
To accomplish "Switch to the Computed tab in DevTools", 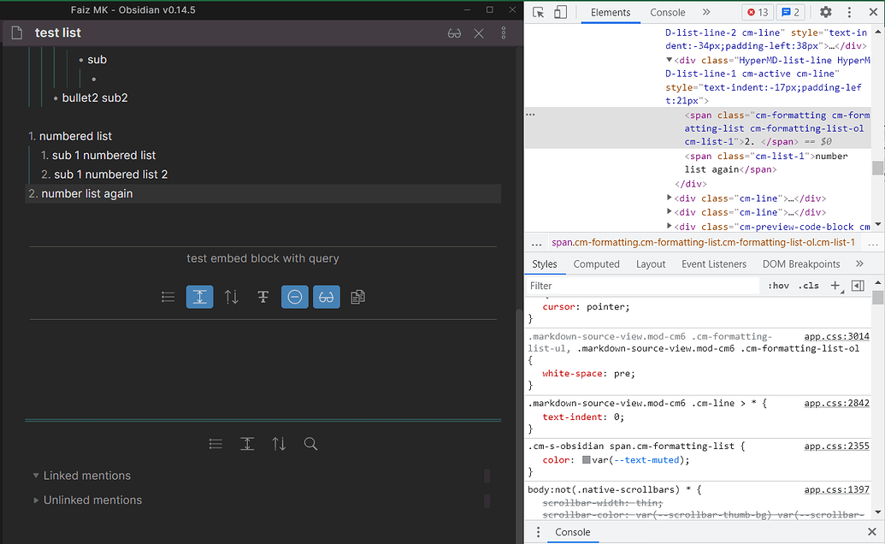I will [x=596, y=263].
